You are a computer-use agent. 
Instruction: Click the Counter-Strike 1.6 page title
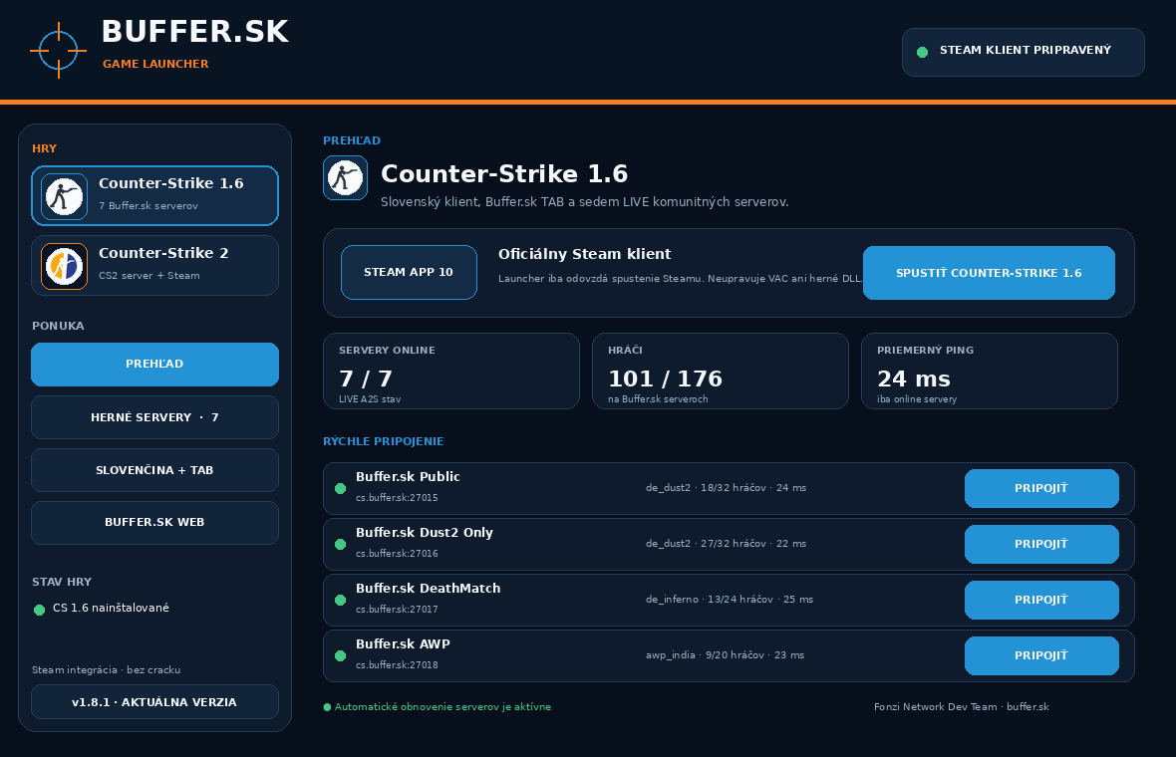coord(504,174)
